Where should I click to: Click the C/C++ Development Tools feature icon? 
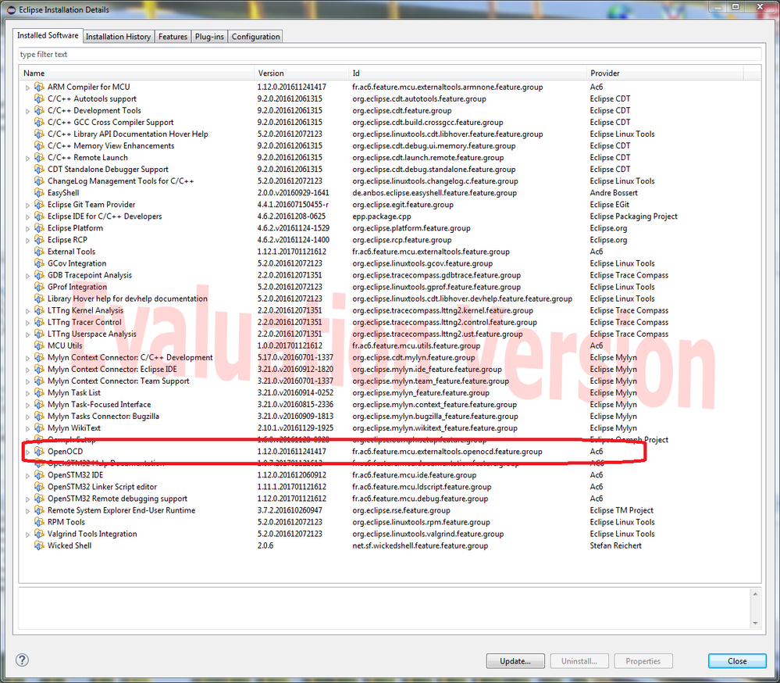39,110
